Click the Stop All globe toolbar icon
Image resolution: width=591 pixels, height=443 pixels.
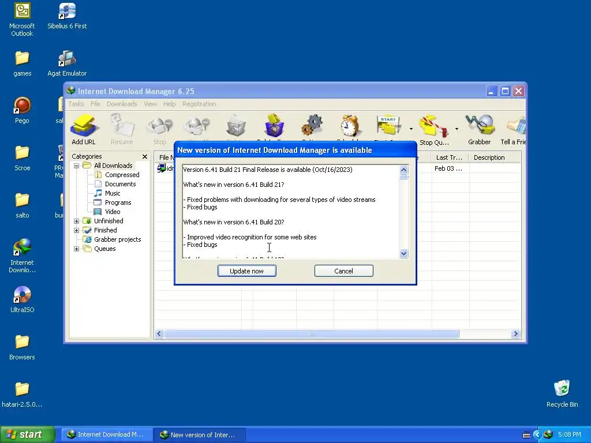click(196, 127)
